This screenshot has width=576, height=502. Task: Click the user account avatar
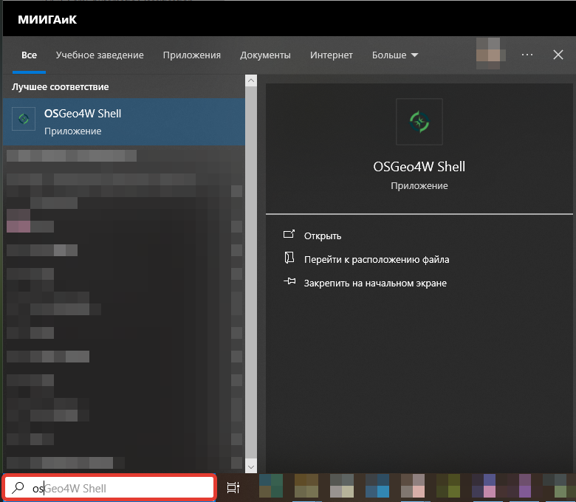click(x=491, y=54)
